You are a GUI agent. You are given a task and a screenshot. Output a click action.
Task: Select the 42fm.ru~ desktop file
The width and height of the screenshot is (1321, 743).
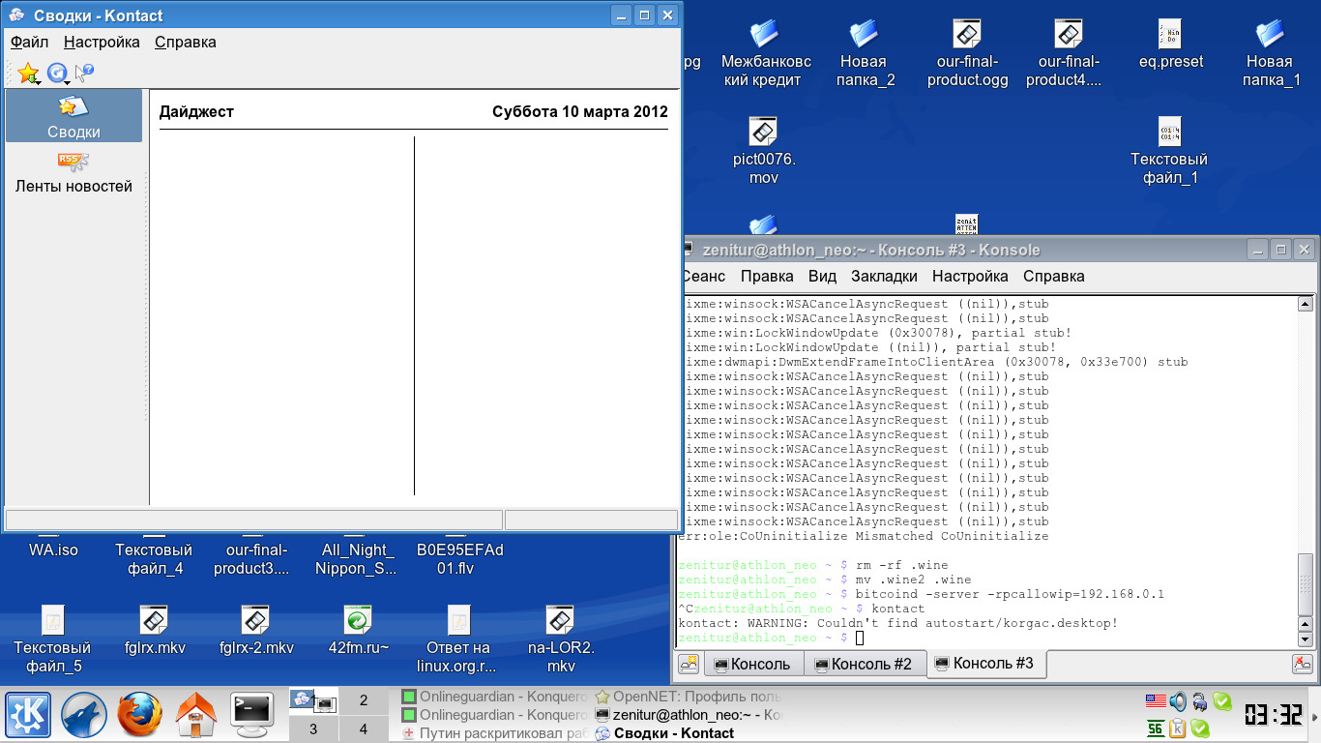[x=358, y=631]
